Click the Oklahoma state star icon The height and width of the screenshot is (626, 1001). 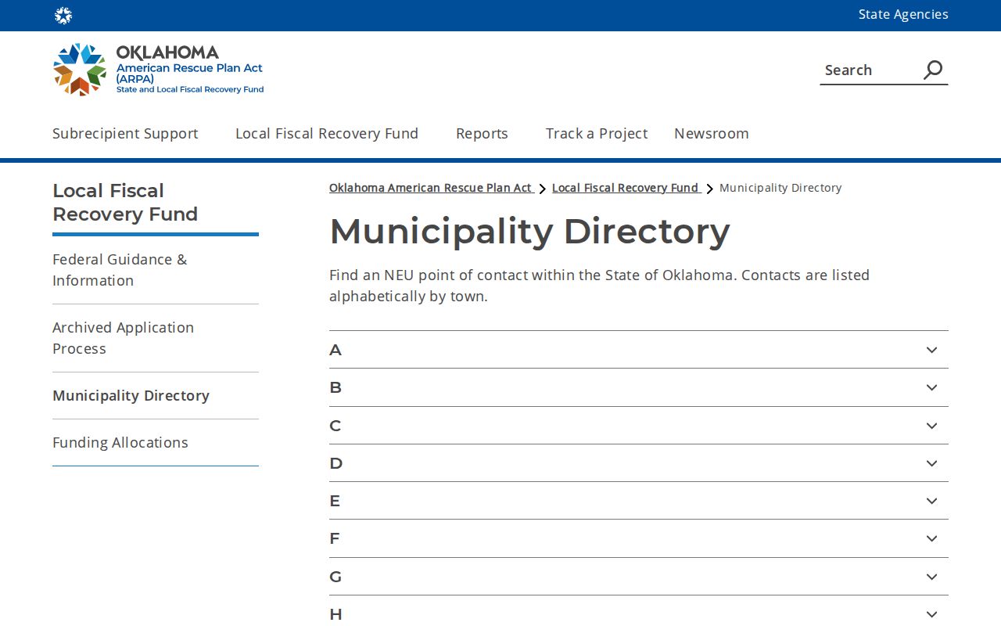[x=63, y=16]
